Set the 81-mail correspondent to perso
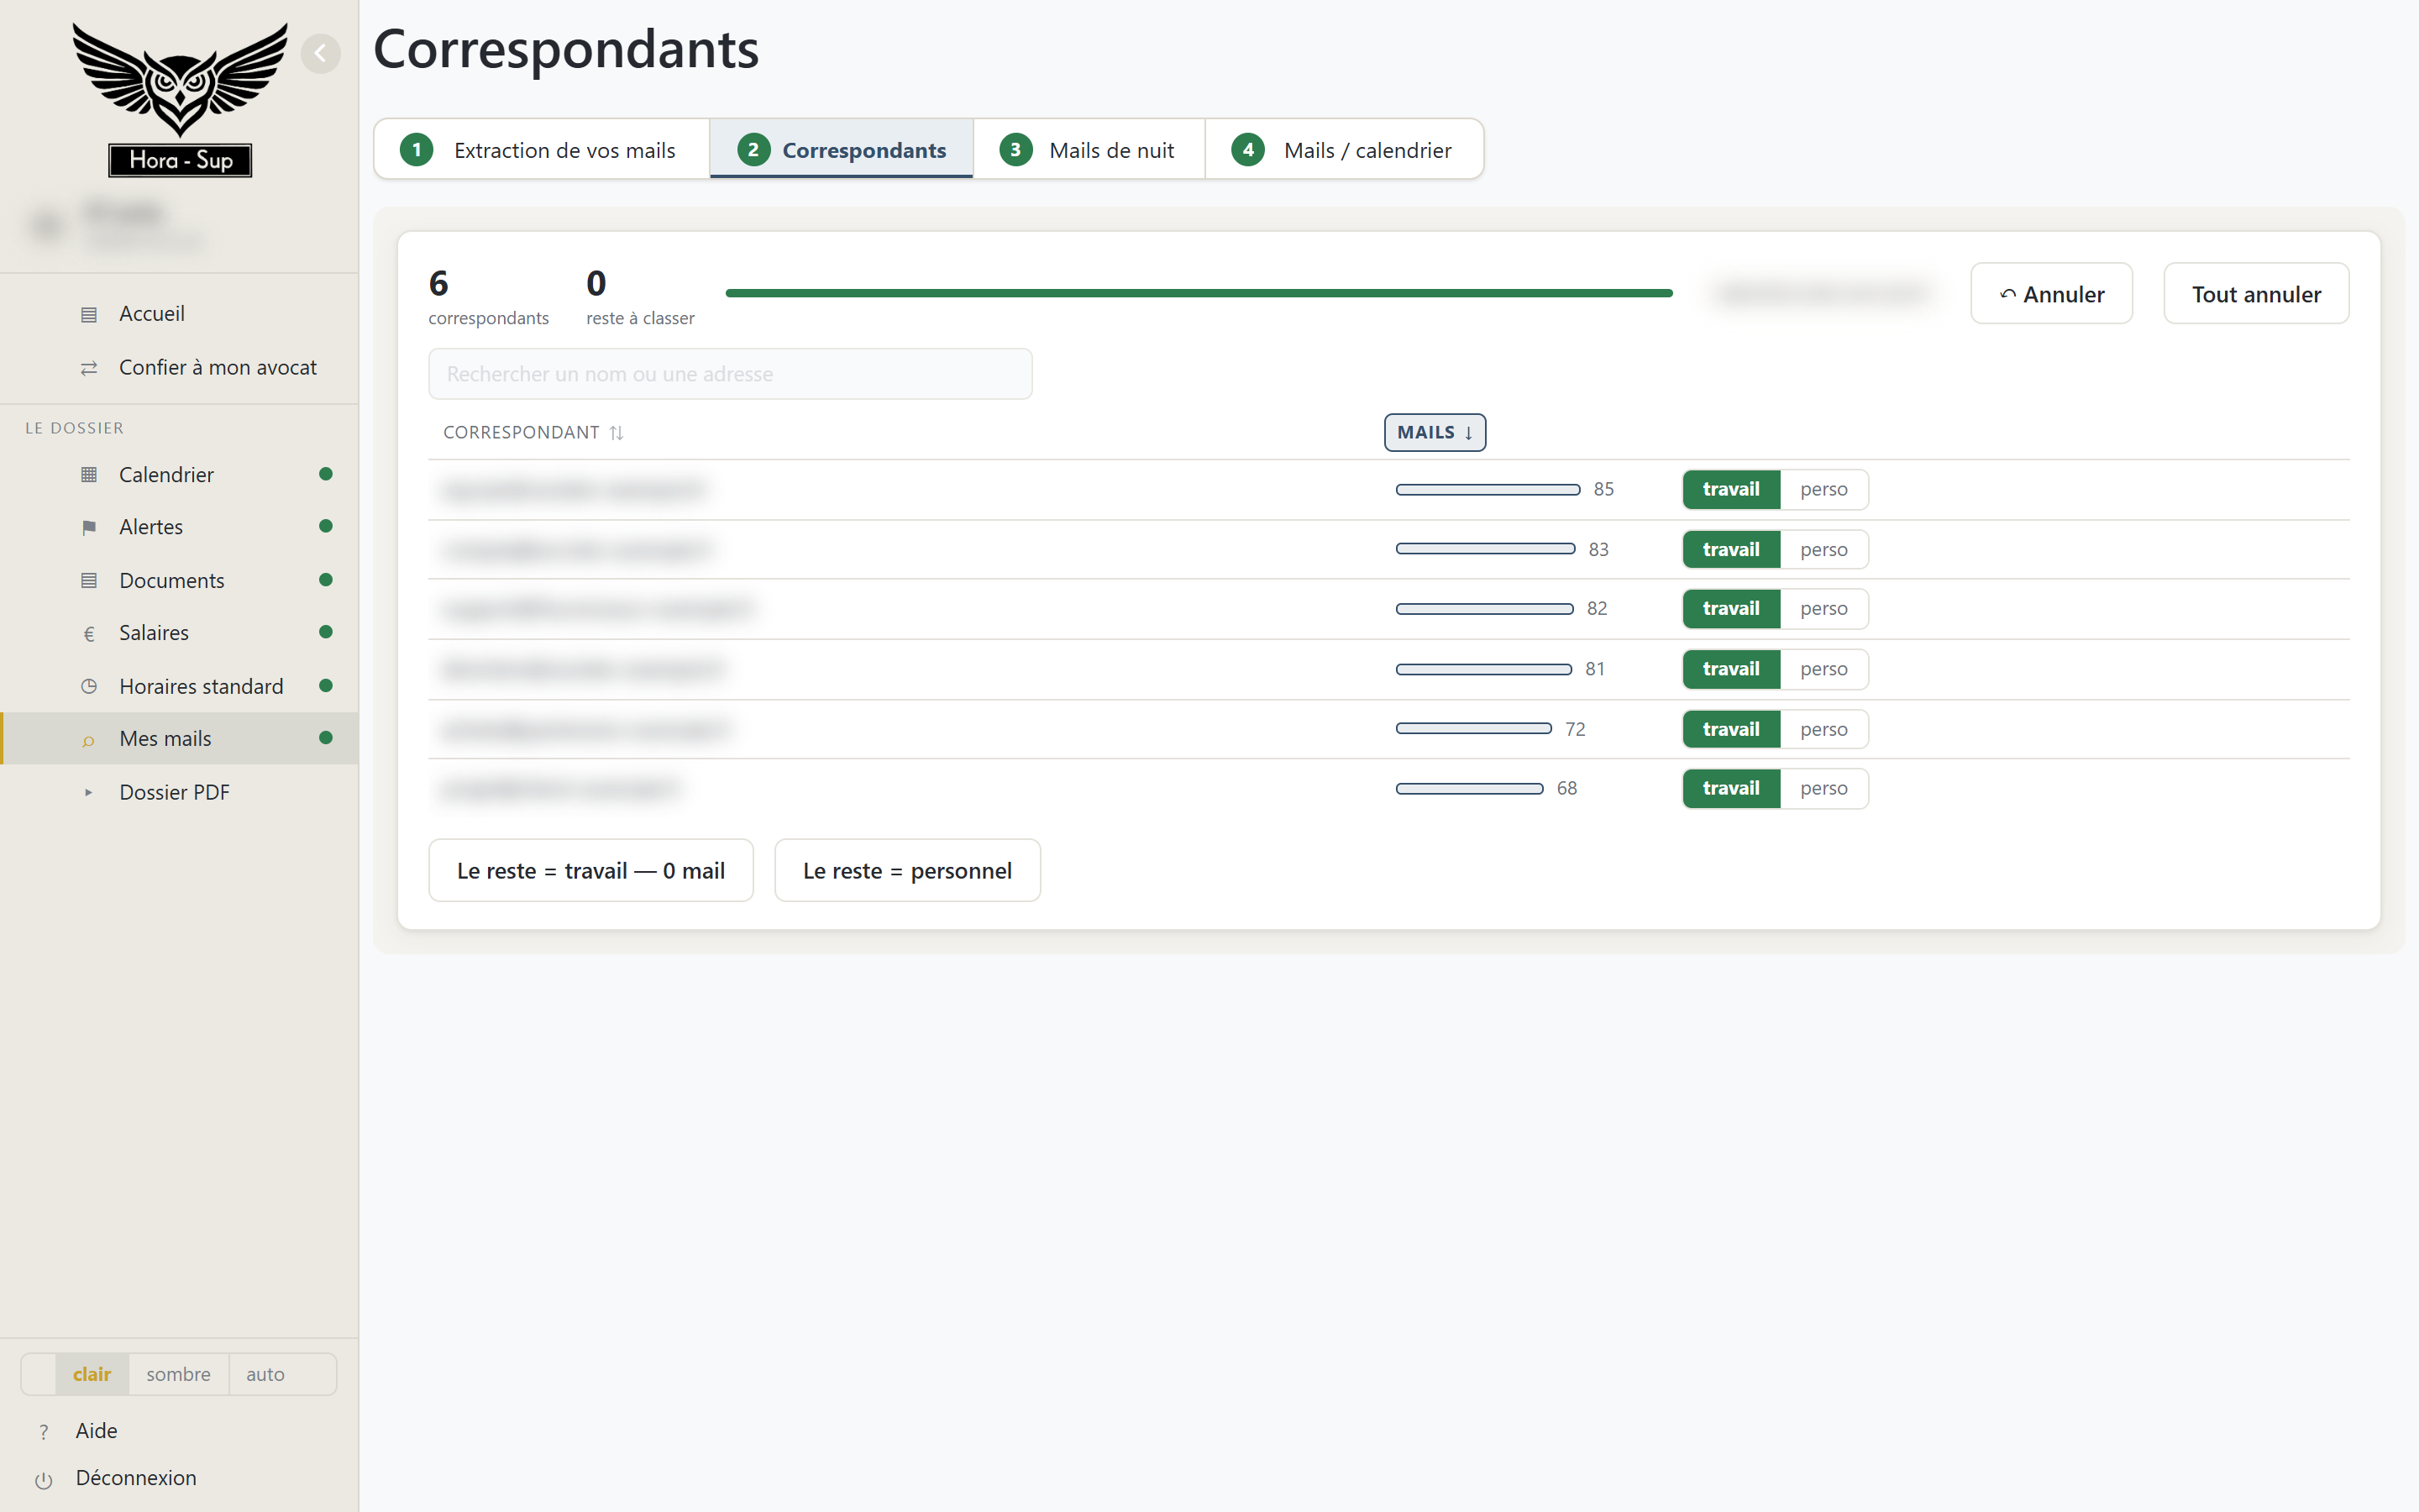The height and width of the screenshot is (1512, 2419). [1823, 669]
